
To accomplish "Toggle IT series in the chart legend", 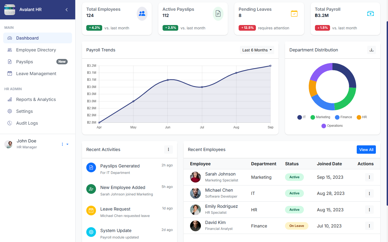I will tap(301, 117).
